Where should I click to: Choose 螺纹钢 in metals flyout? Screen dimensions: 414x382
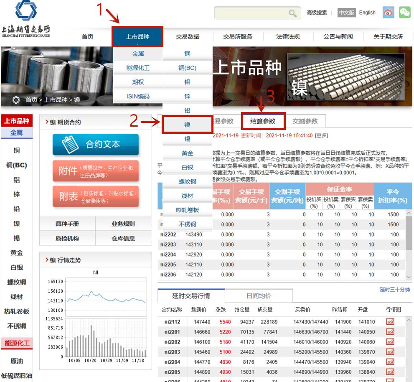point(188,181)
